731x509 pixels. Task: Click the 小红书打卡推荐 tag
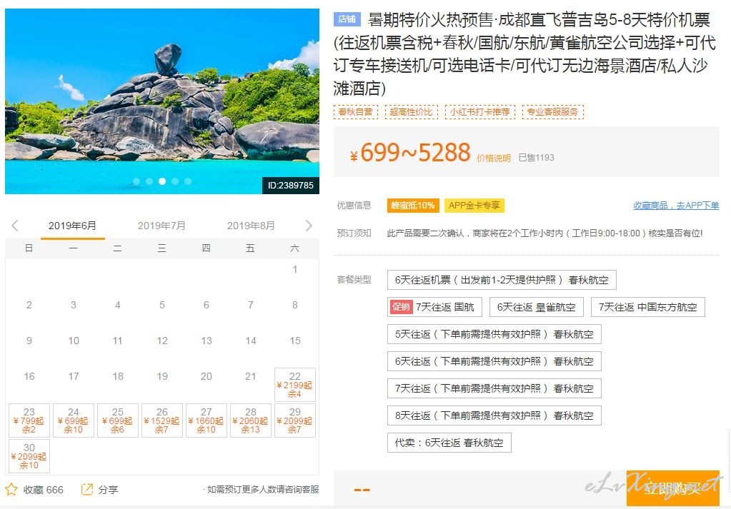pos(479,112)
